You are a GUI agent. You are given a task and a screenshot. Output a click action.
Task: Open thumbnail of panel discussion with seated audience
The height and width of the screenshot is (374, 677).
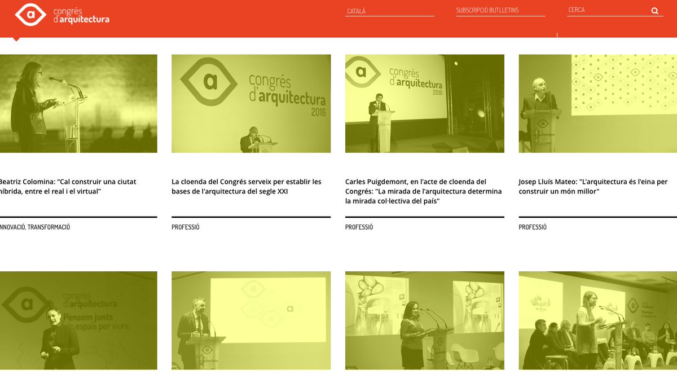597,320
